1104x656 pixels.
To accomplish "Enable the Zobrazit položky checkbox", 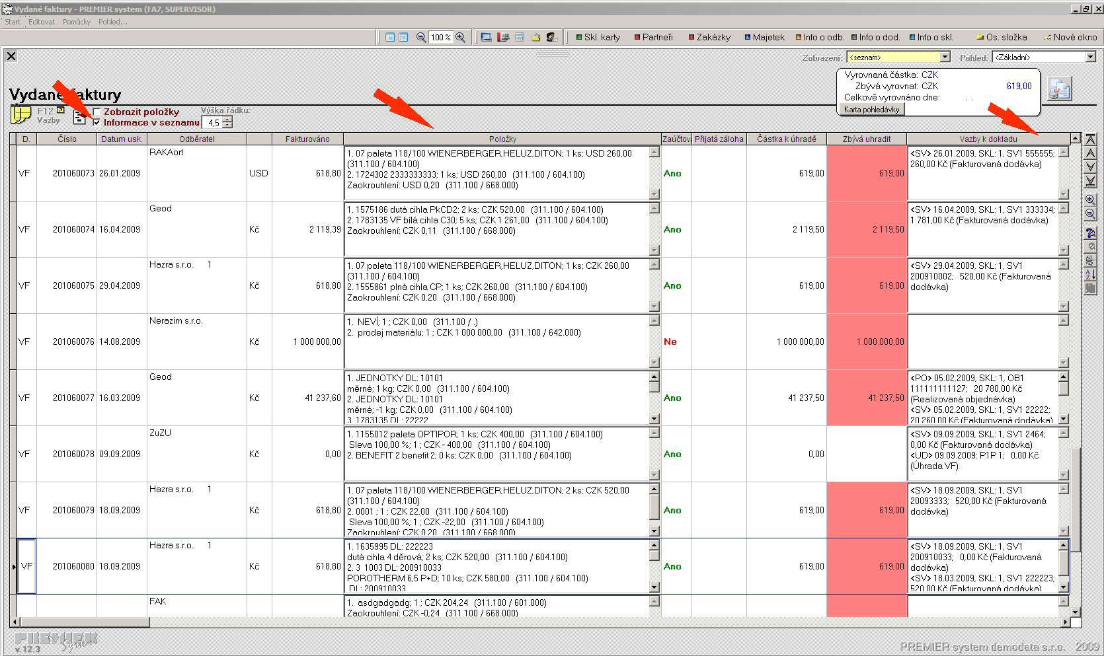I will 97,112.
